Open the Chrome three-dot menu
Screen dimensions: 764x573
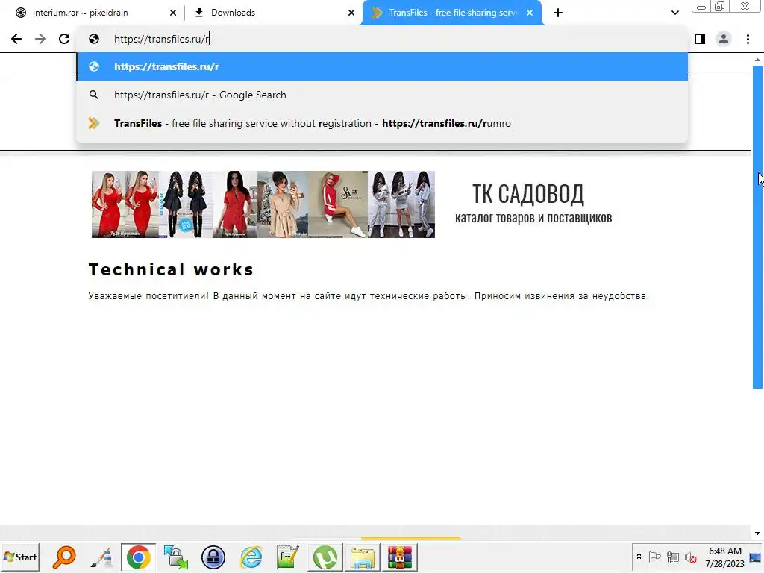tap(748, 39)
